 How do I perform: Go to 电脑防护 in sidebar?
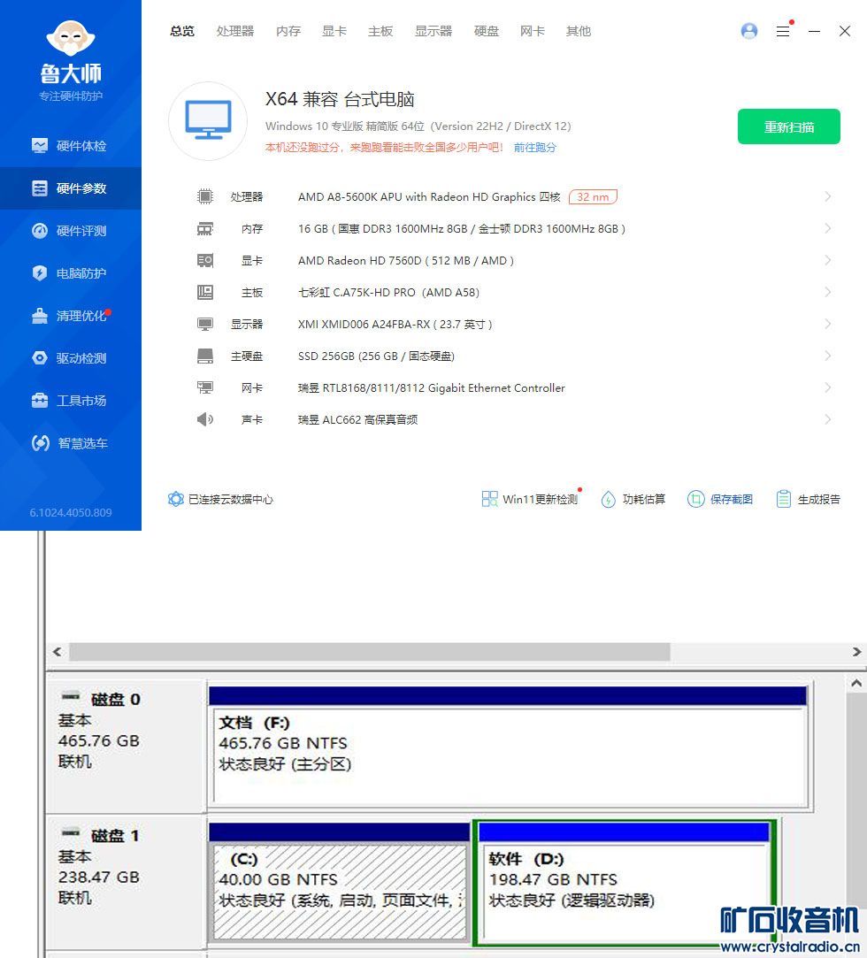point(70,273)
